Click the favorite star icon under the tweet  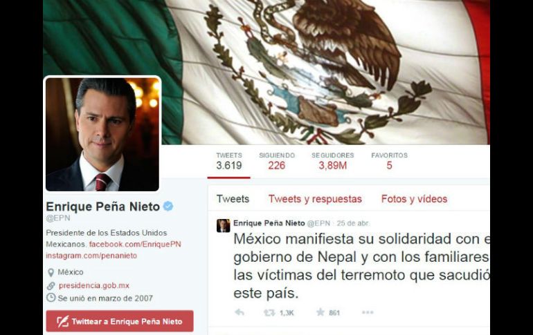(x=320, y=312)
